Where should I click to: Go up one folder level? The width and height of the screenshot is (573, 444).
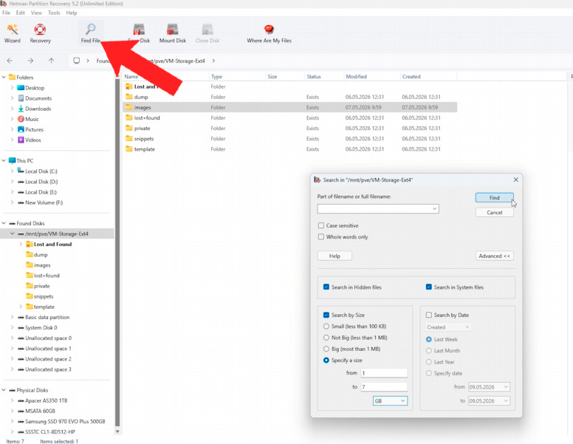[x=51, y=61]
